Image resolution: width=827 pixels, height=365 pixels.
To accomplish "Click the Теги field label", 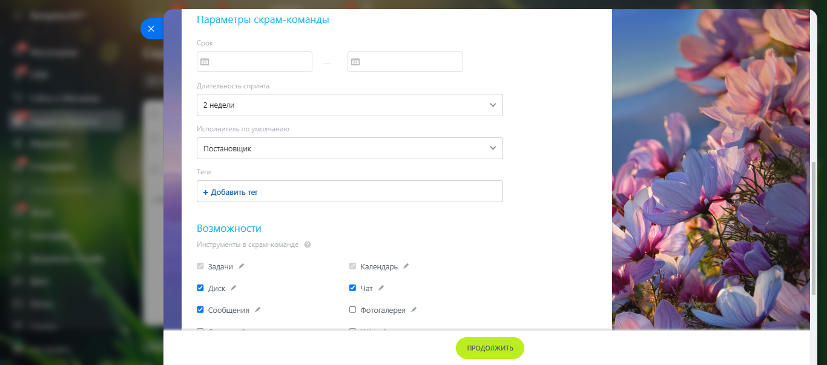I will (x=203, y=172).
